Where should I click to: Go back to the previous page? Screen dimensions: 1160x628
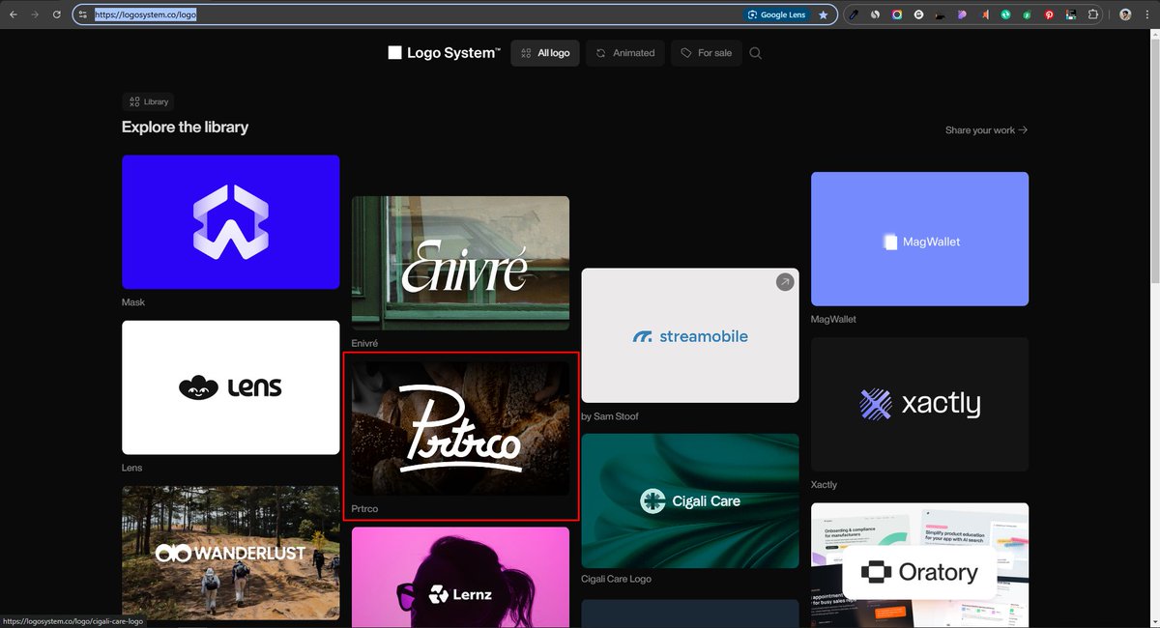pyautogui.click(x=14, y=14)
